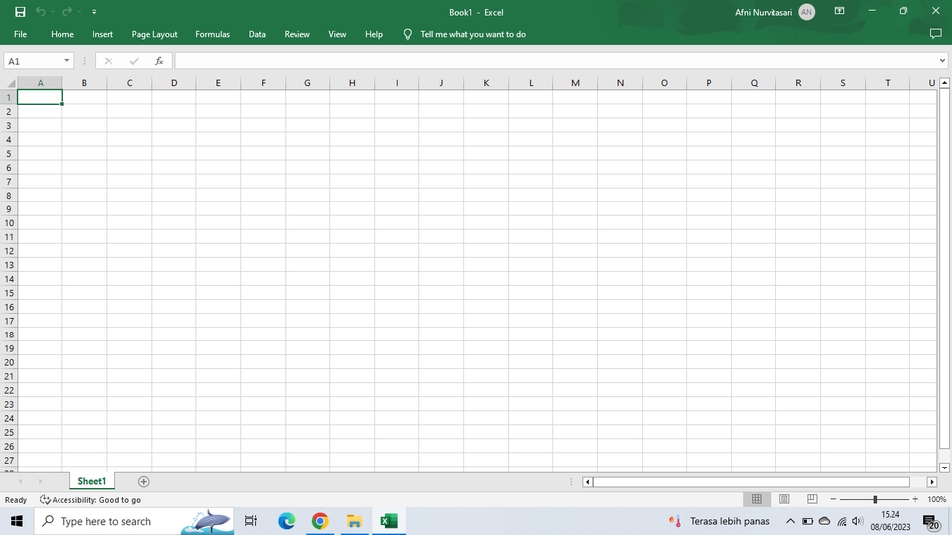Click the Enter checkmark formula bar icon
Image resolution: width=952 pixels, height=535 pixels.
134,61
